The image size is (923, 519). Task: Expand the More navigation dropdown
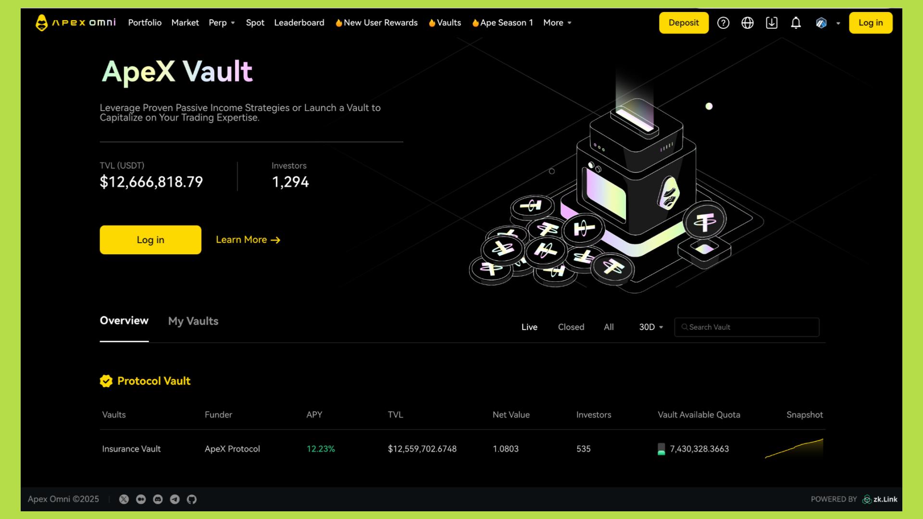[x=557, y=23]
